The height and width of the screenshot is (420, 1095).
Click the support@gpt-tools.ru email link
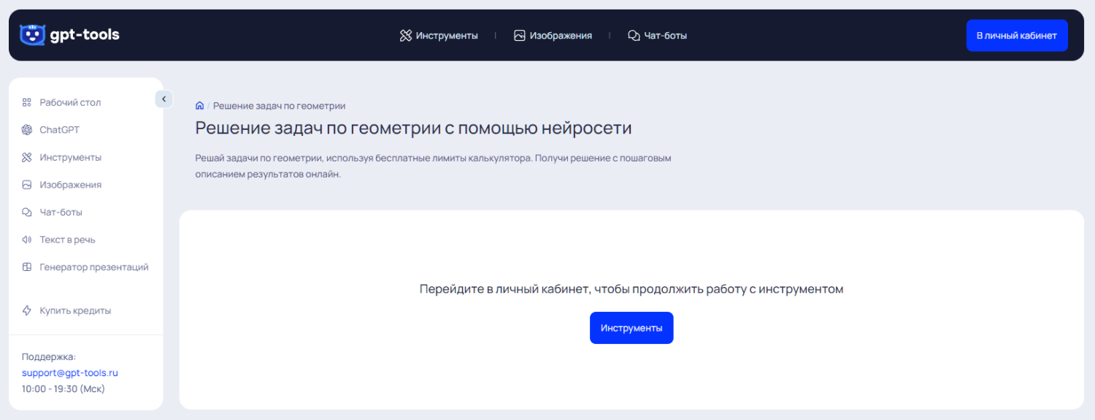(x=70, y=373)
